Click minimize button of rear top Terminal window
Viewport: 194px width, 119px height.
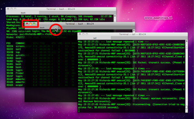coord(11,9)
